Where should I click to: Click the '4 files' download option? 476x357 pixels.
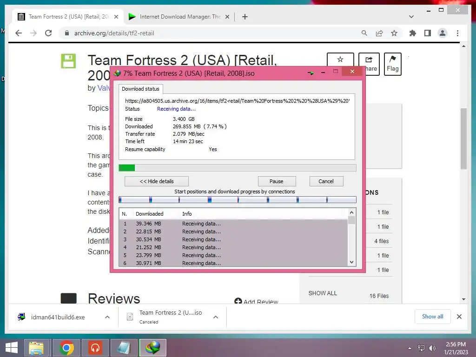[x=381, y=241]
